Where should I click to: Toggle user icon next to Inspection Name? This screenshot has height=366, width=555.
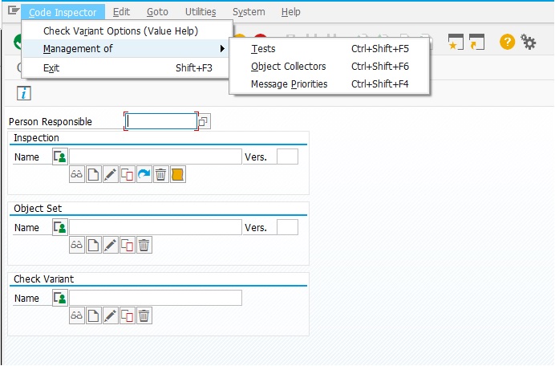(60, 157)
